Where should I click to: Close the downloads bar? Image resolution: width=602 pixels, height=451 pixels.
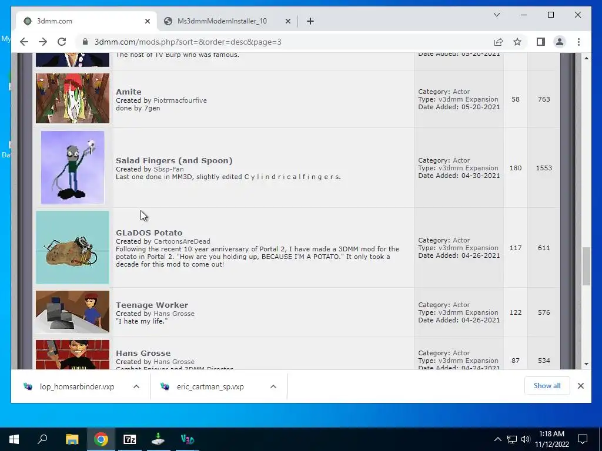point(580,386)
